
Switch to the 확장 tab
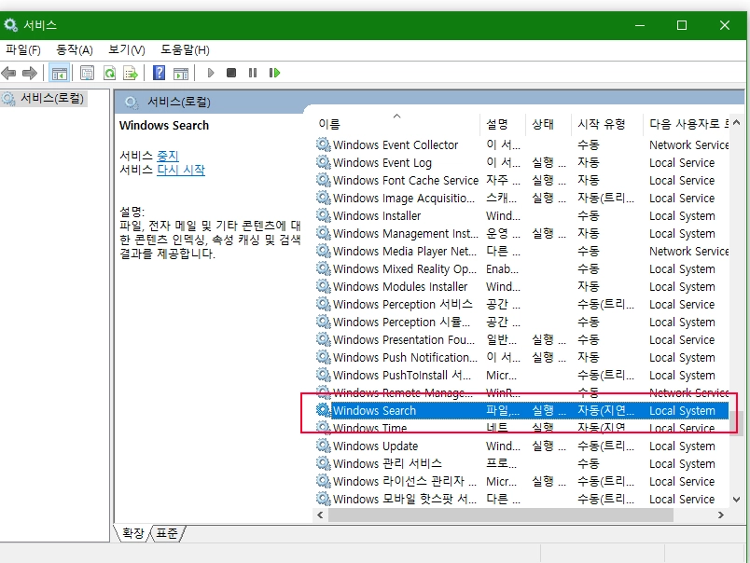[132, 533]
